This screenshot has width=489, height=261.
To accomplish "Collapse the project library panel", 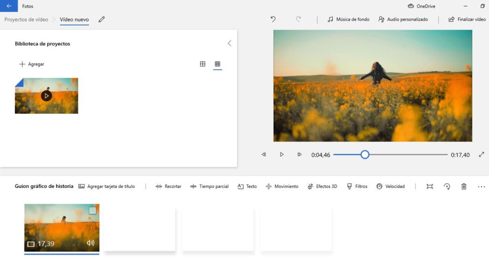I will pos(229,43).
